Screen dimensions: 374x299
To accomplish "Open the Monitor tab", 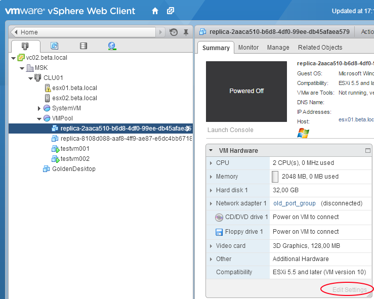I will coord(248,48).
